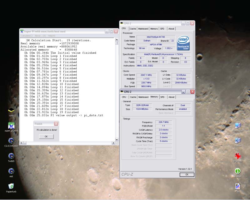250x200 pixels.
Task: Open the cpuz desktop shortcut
Action: click(11, 112)
